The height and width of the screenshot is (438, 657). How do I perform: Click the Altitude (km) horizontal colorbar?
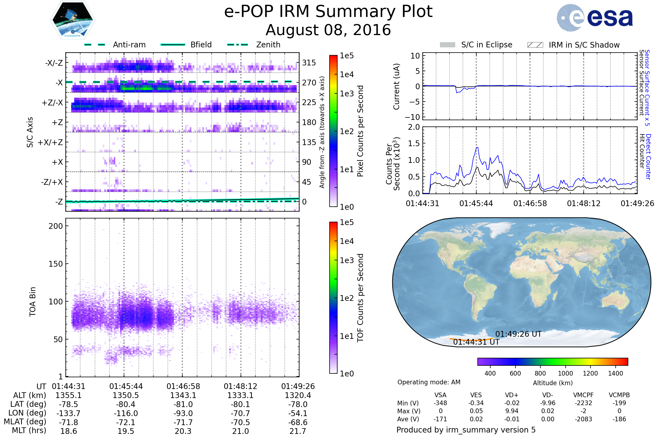tap(552, 361)
